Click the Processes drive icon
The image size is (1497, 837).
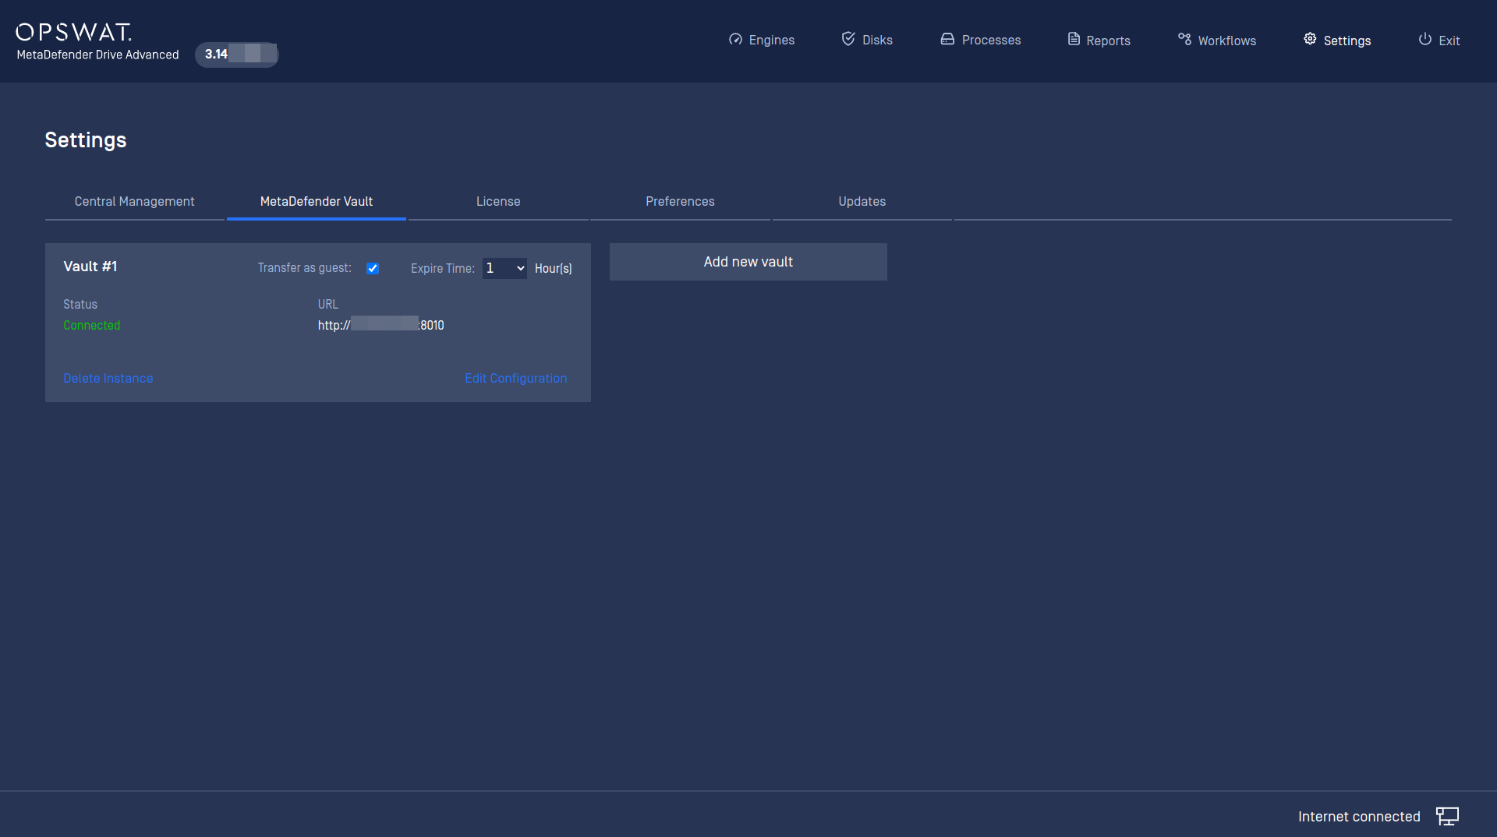[x=947, y=39]
